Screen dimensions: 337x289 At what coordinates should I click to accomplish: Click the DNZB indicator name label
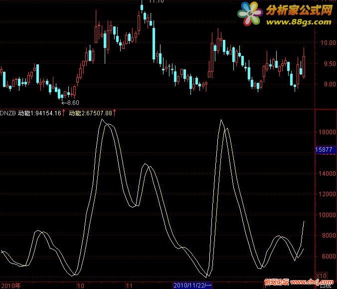pos(8,113)
